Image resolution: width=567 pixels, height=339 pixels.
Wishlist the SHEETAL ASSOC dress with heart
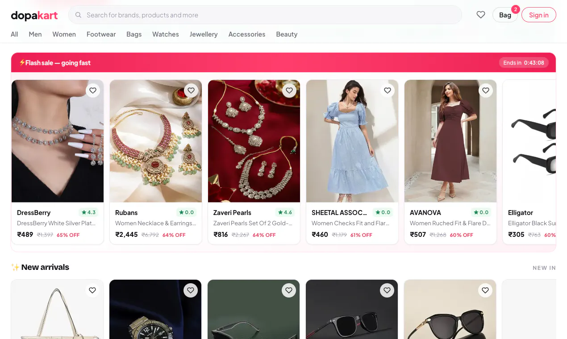(388, 91)
